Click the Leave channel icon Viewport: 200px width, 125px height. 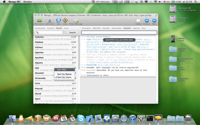click(x=65, y=20)
